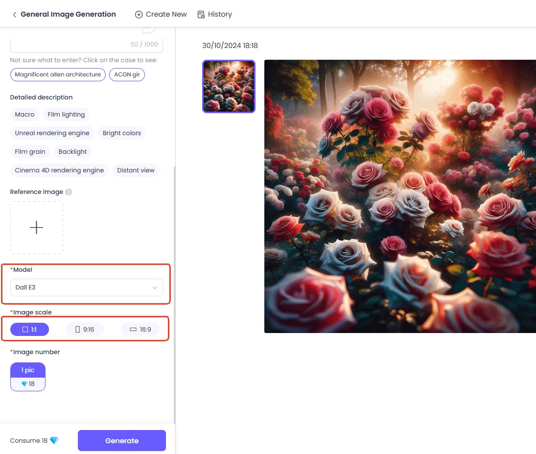Click the Reference image info icon
Screen dimensions: 536x454
69,192
